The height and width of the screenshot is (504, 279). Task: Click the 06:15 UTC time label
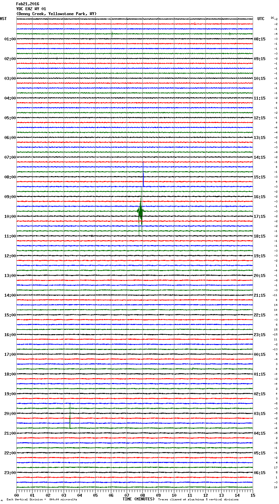point(260,473)
